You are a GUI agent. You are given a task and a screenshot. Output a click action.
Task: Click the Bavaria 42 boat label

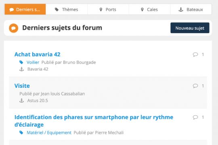(38, 69)
